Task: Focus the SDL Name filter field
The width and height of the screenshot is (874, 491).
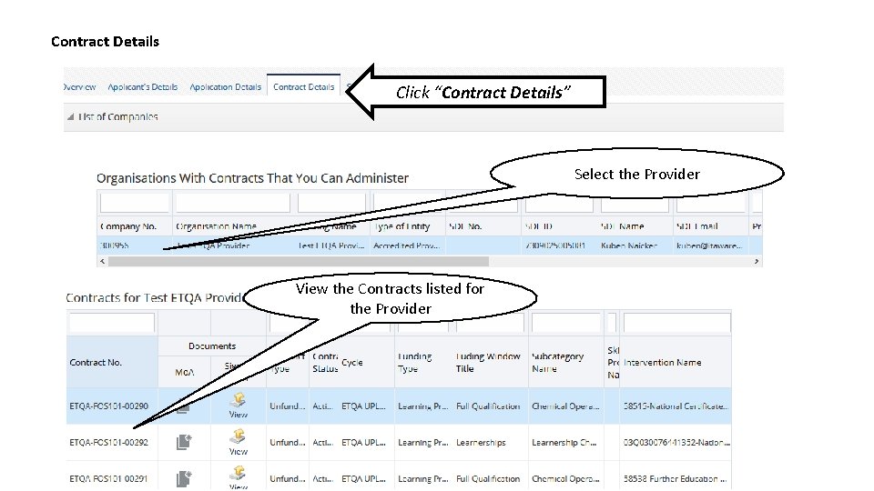Action: 635,203
